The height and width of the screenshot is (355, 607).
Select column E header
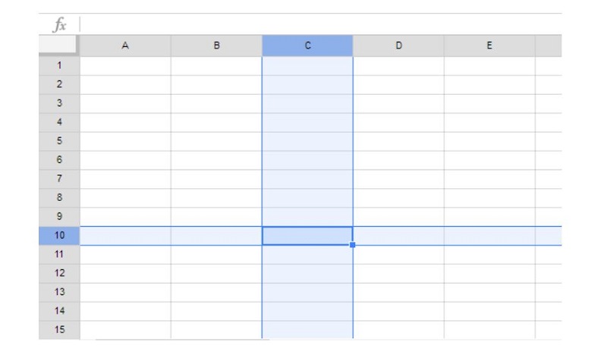tap(489, 46)
